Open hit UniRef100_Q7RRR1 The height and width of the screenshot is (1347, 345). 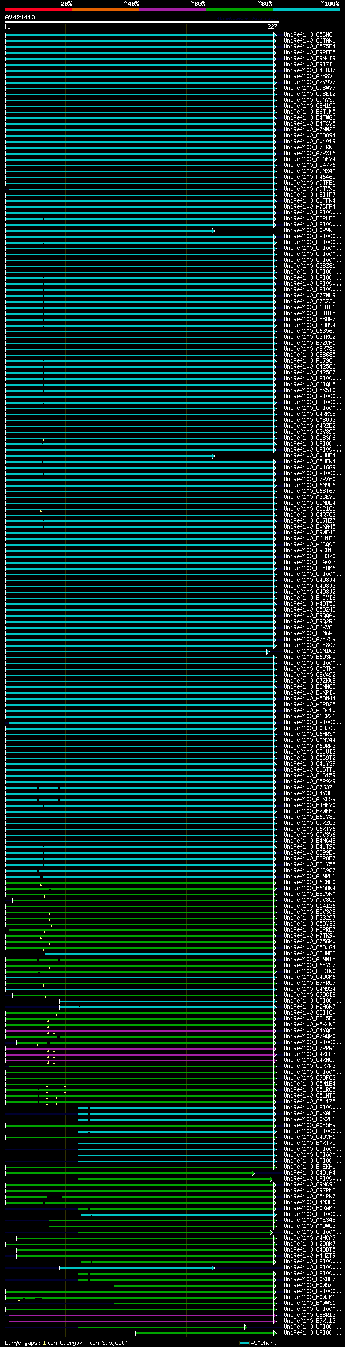pos(309,1049)
